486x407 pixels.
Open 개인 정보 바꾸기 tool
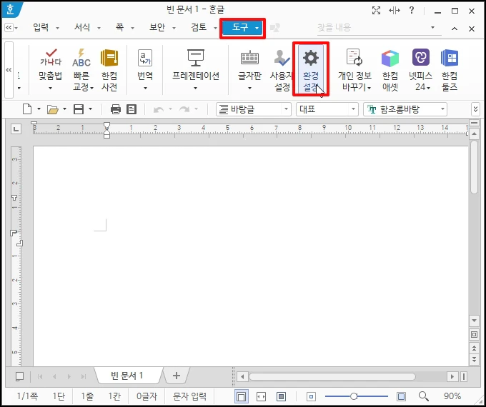pos(354,69)
